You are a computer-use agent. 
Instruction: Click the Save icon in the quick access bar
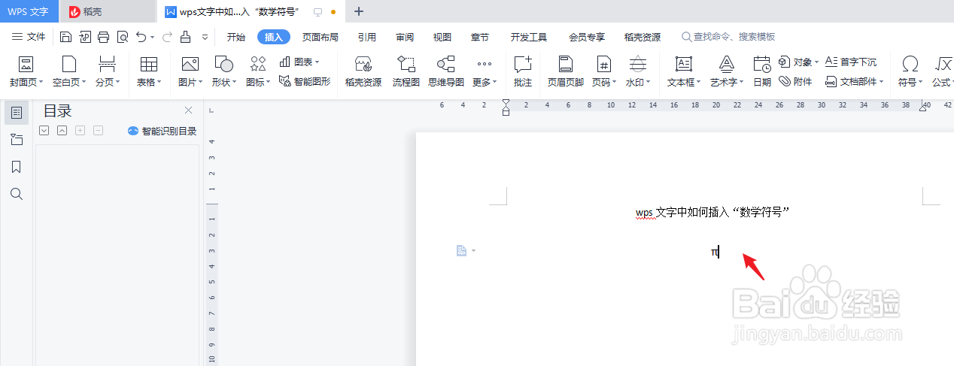click(65, 37)
